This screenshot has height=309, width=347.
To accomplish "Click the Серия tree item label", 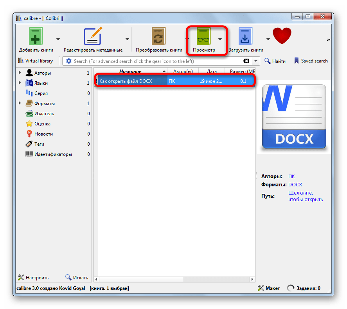I will pos(41,93).
